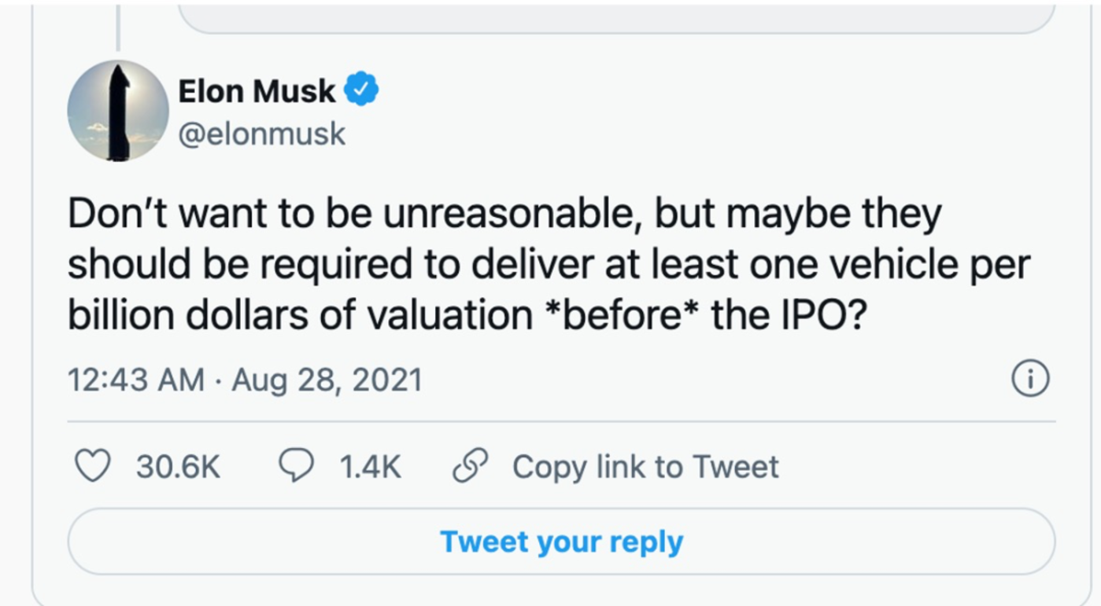Click the heart like icon
Image resolution: width=1101 pixels, height=606 pixels.
[x=92, y=466]
